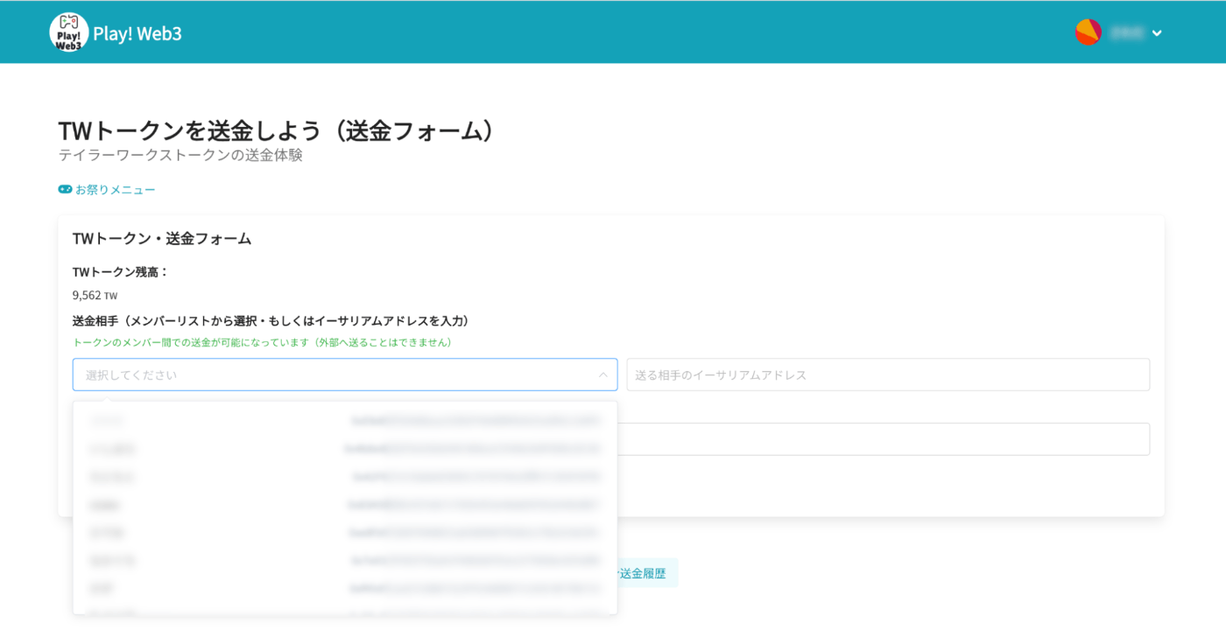Click the TWトークン残高： label
Image resolution: width=1226 pixels, height=637 pixels.
(x=121, y=272)
